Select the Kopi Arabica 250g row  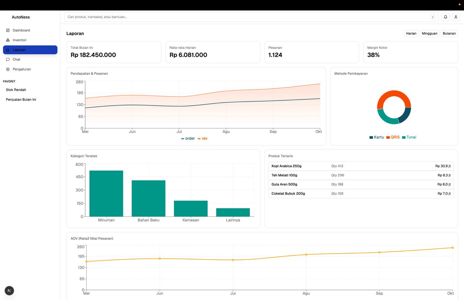(x=361, y=166)
